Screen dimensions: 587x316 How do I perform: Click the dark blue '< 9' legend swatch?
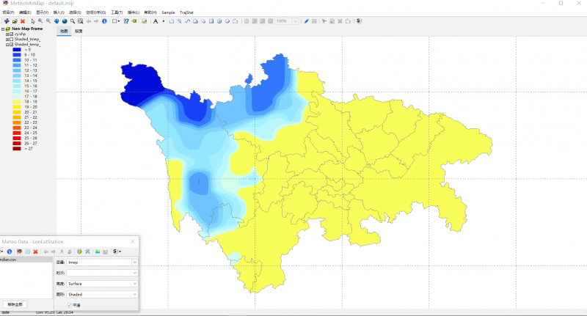(x=17, y=50)
